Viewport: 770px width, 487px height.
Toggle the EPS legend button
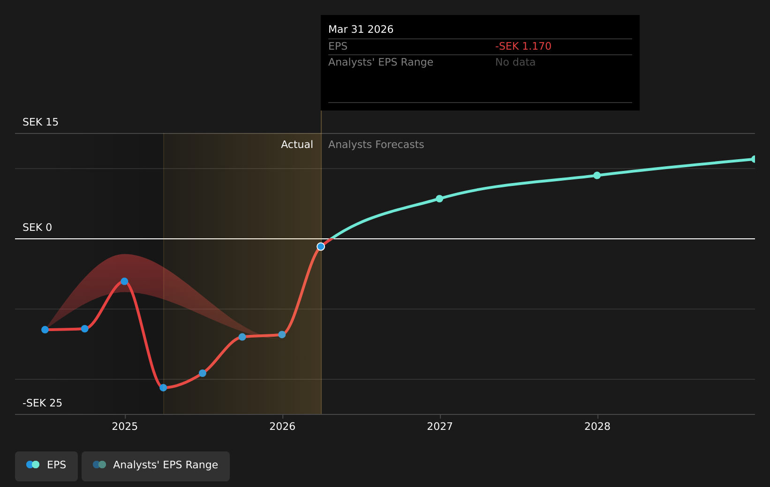[x=46, y=466]
